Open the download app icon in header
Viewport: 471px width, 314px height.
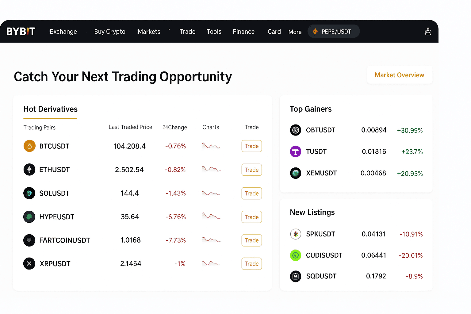(x=428, y=32)
